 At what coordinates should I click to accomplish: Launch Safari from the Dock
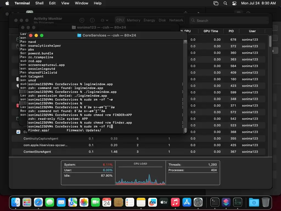[38, 202]
